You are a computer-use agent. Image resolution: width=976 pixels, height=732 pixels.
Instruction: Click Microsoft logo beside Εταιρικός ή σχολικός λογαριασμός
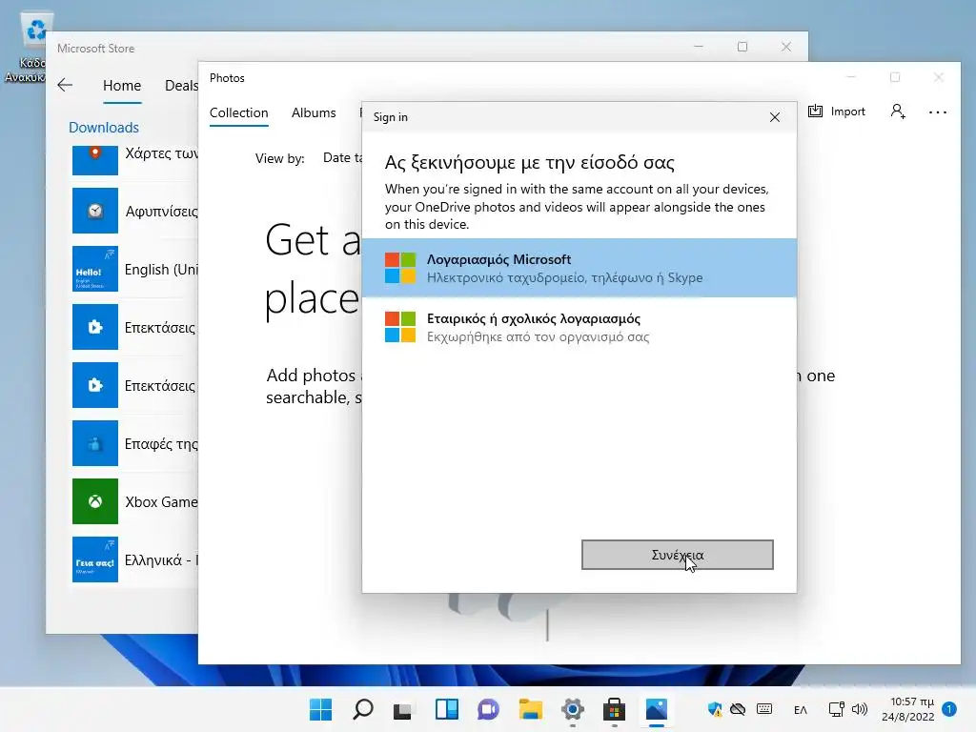399,327
